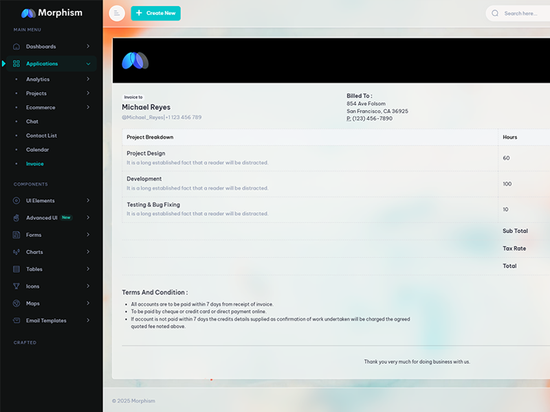550x412 pixels.
Task: Click the search magnifier icon
Action: pyautogui.click(x=494, y=13)
